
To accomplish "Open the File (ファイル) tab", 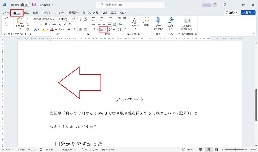I will pyautogui.click(x=6, y=13).
